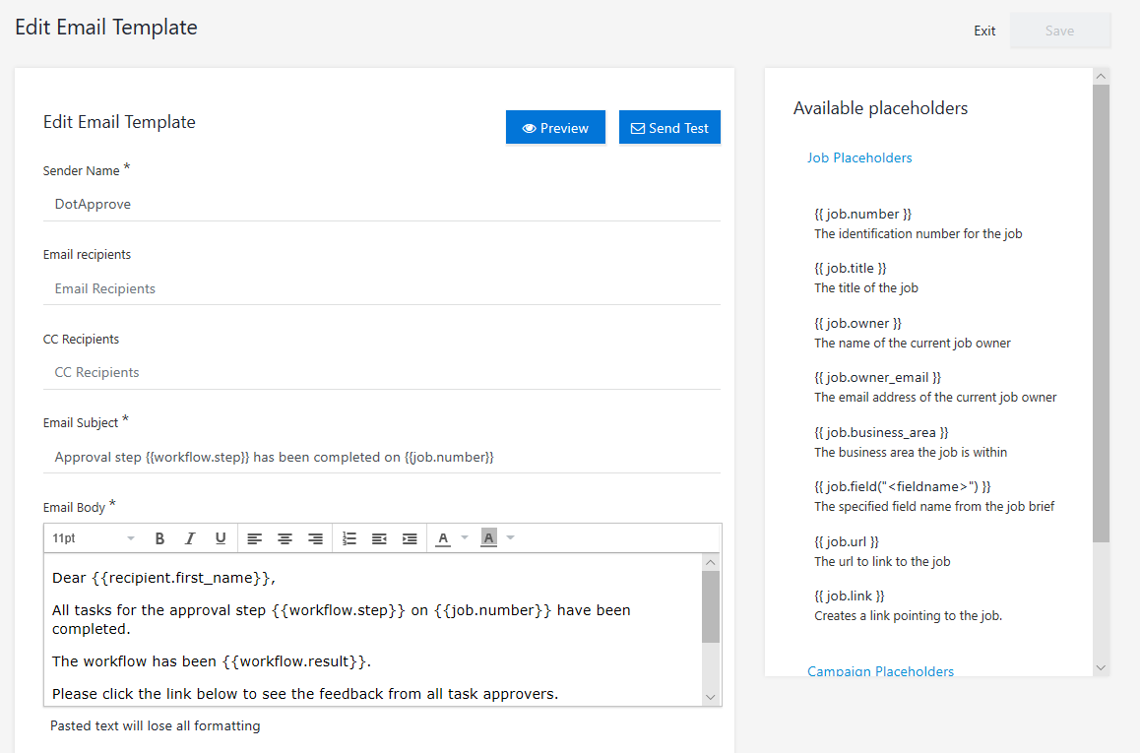
Task: Click the email body scrollbar thumb
Action: pos(711,607)
